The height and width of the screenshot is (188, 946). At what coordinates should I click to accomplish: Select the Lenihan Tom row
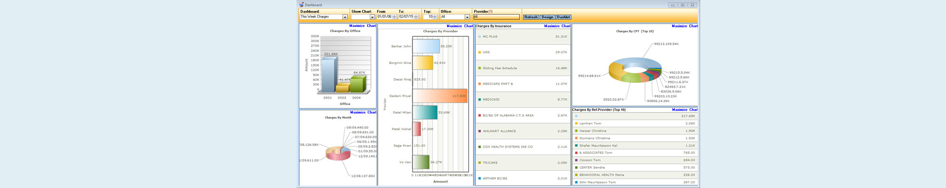coord(635,123)
